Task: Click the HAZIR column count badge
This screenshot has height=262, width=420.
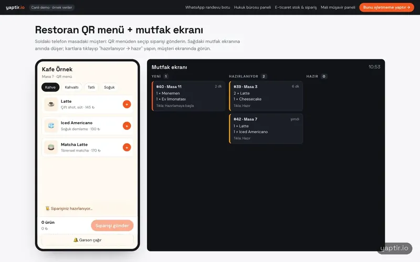Action: pyautogui.click(x=324, y=76)
